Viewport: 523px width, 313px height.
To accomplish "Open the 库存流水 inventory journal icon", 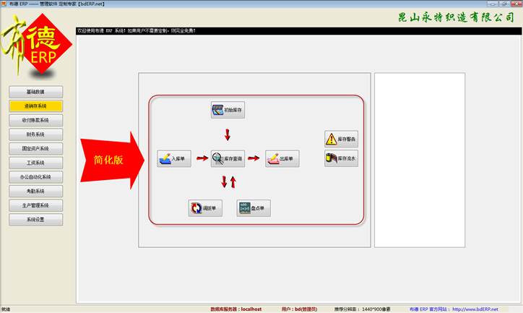I will 341,158.
